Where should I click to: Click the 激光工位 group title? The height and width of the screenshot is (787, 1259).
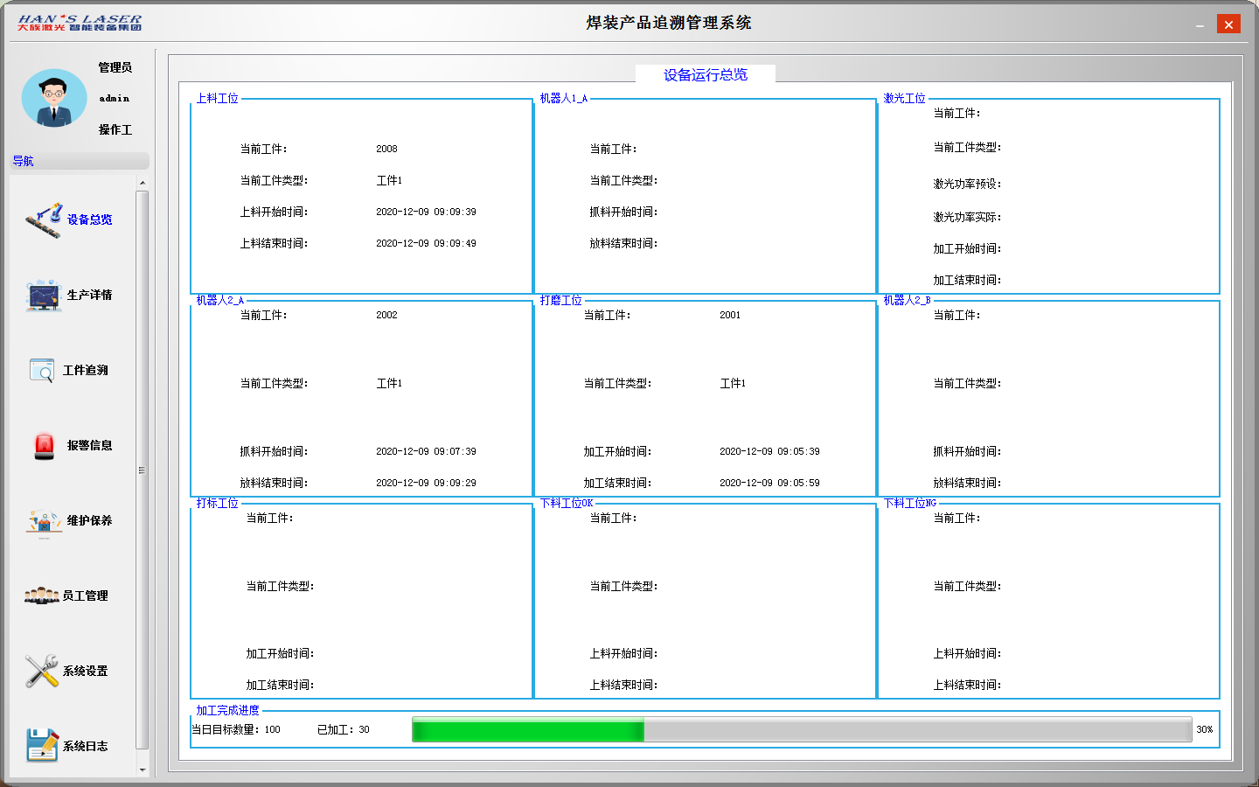(904, 99)
